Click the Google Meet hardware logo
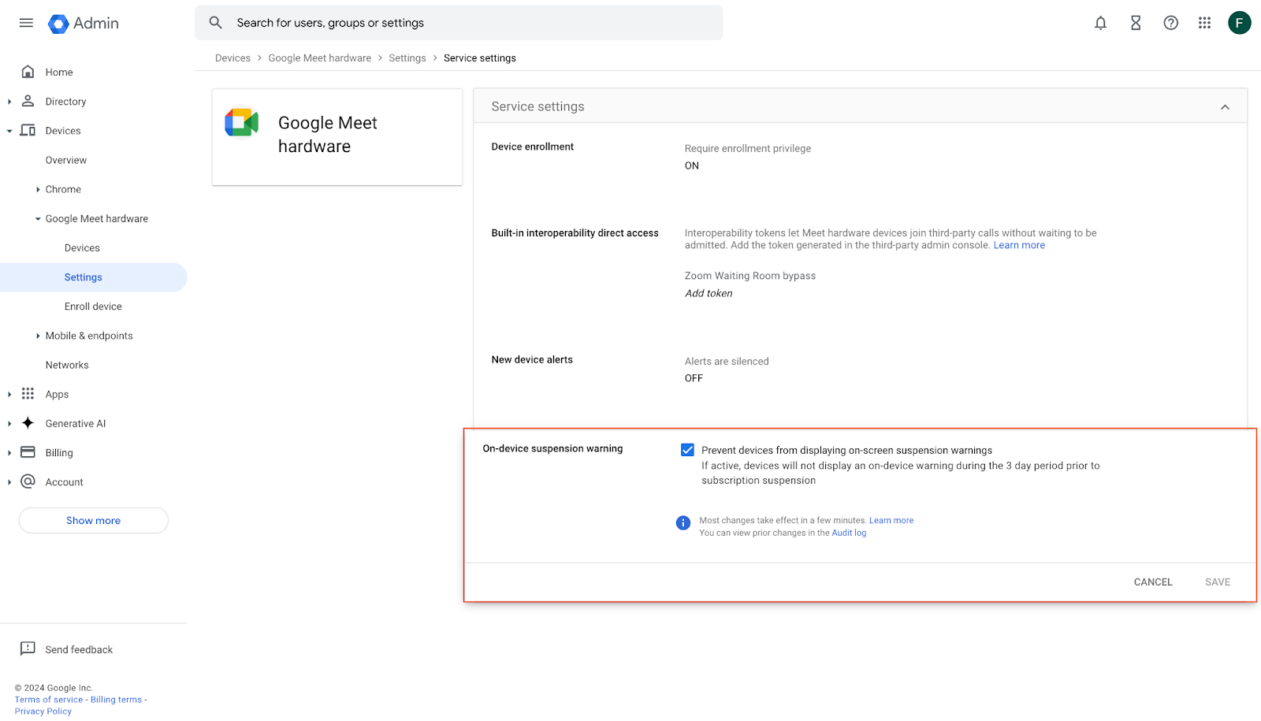Viewport: 1261px width, 721px height. click(241, 122)
